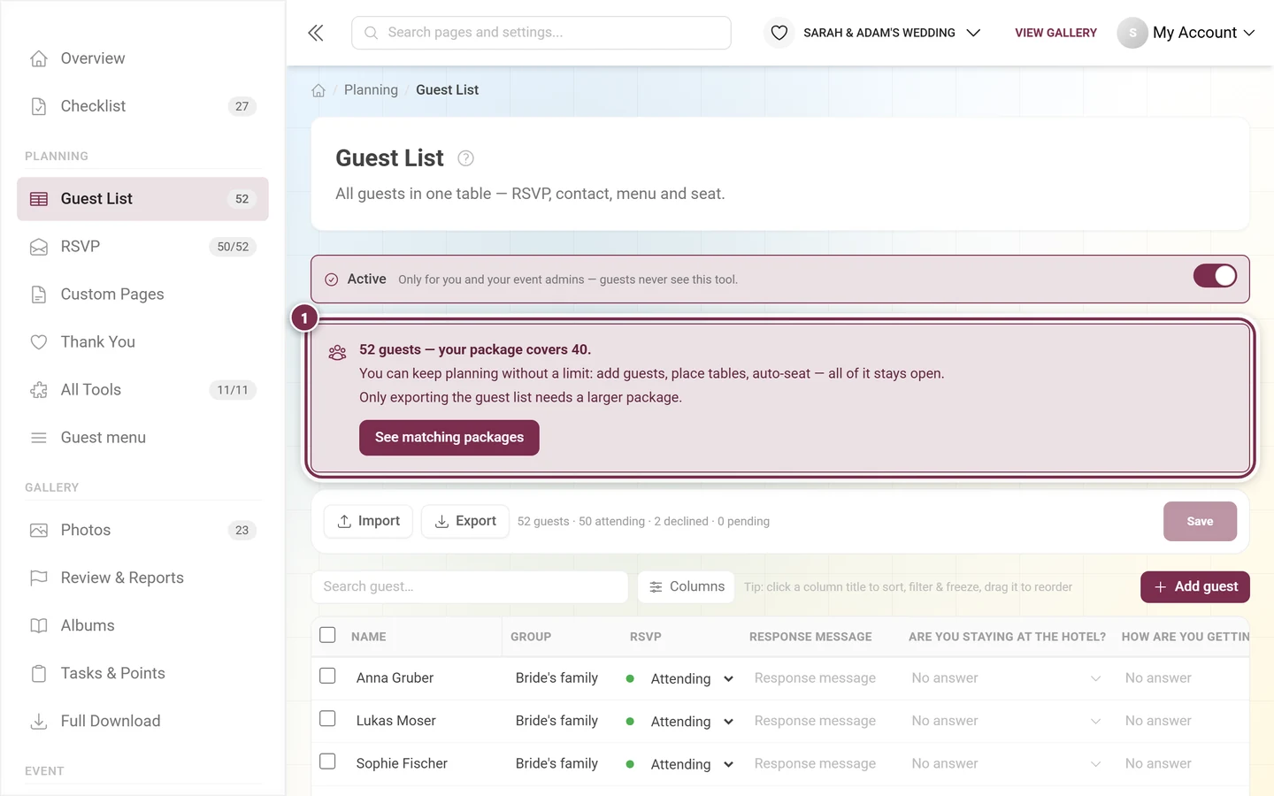The image size is (1274, 796).
Task: Check the box for Lukas Moser
Action: click(327, 718)
